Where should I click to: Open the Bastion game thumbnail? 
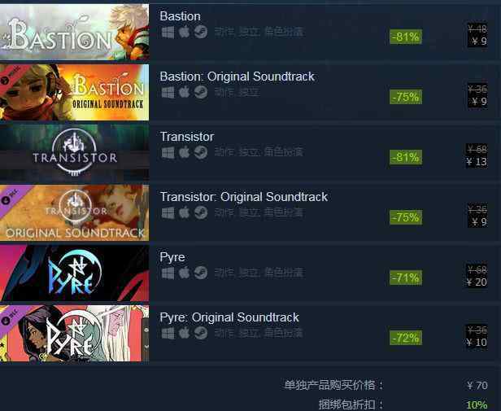75,32
